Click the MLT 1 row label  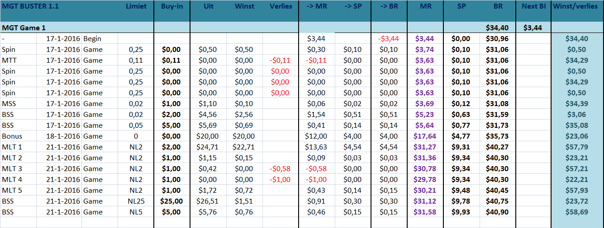12,147
